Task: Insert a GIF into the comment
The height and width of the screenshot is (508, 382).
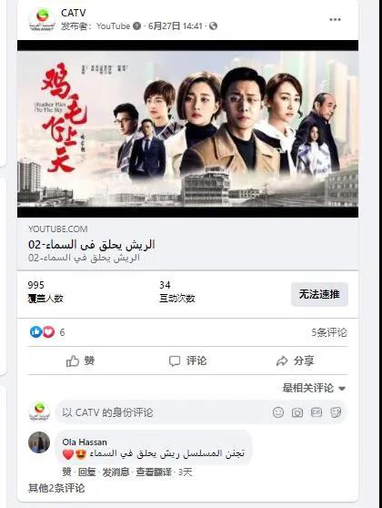Action: (x=317, y=412)
